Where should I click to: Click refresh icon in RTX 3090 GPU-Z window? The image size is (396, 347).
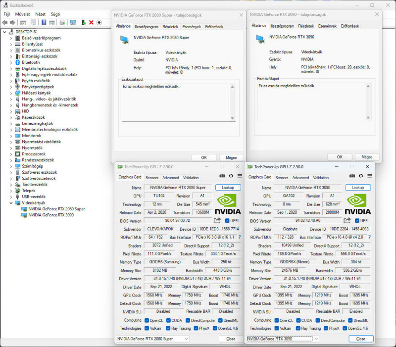[x=361, y=176]
